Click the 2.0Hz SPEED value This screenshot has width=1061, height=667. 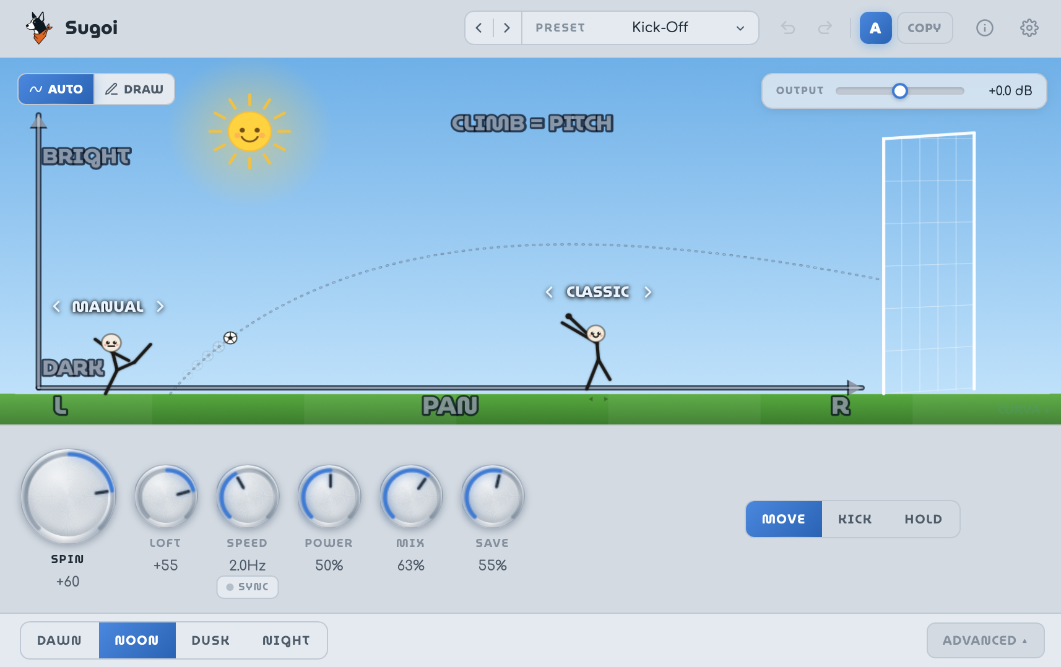coord(247,566)
